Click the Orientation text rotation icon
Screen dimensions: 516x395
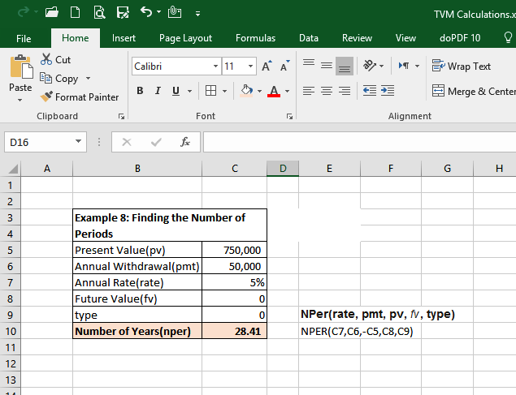point(370,66)
